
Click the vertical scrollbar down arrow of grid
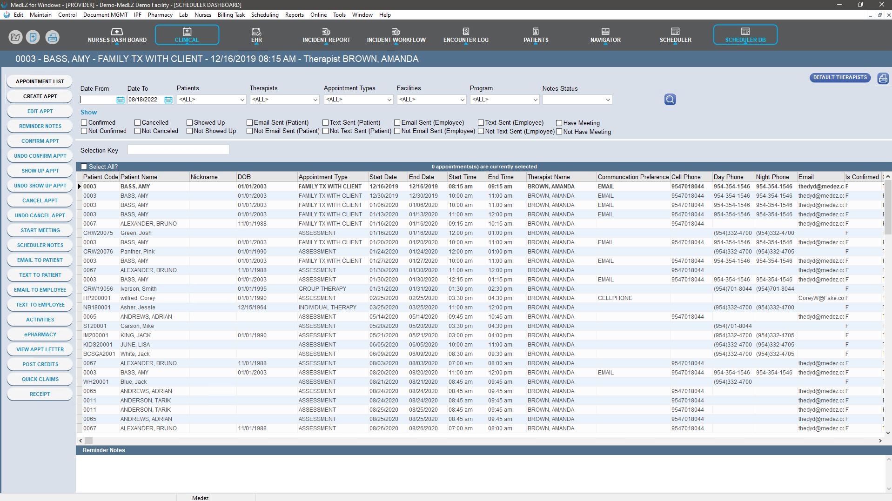pos(888,433)
